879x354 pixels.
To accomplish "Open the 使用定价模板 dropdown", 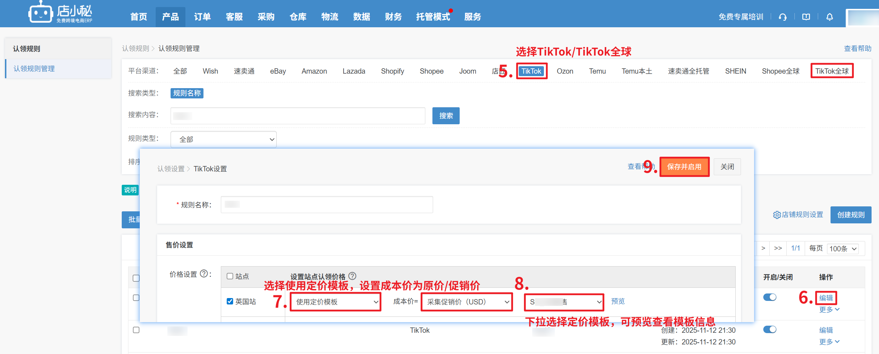I will pos(335,302).
